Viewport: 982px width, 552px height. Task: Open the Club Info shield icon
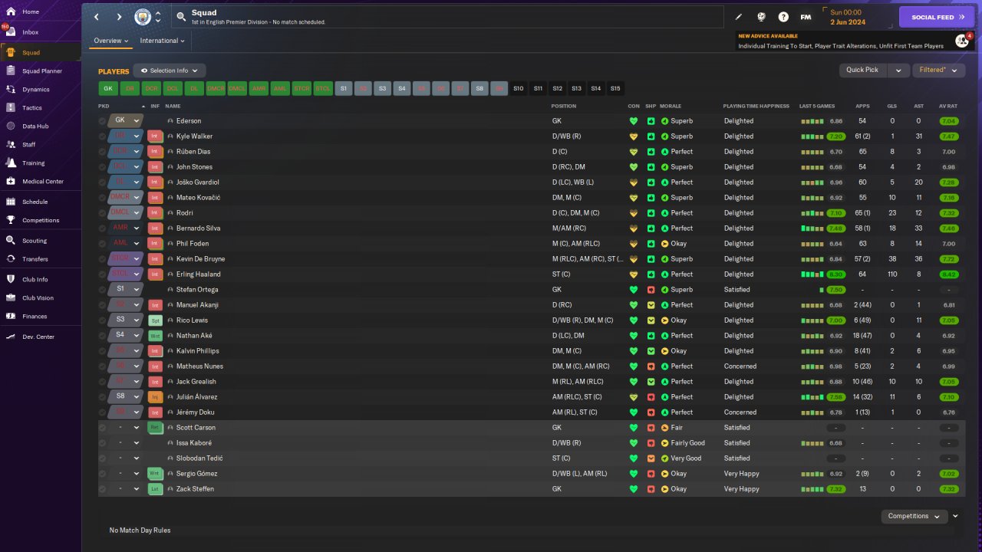click(11, 279)
